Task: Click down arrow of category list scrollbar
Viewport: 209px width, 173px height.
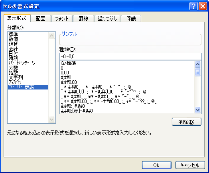Action: (52, 119)
